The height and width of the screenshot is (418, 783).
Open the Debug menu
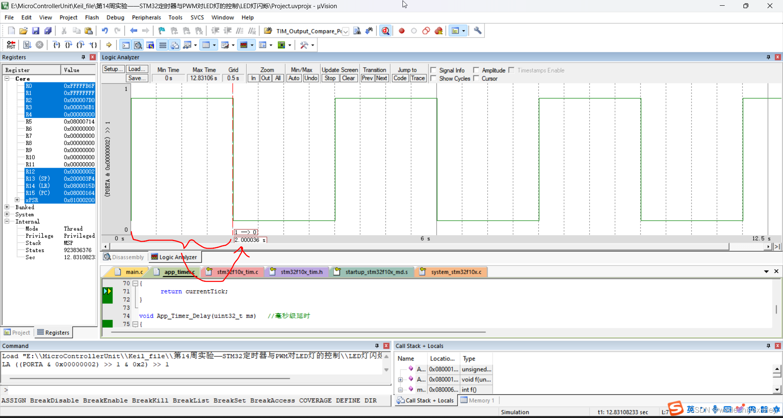115,18
